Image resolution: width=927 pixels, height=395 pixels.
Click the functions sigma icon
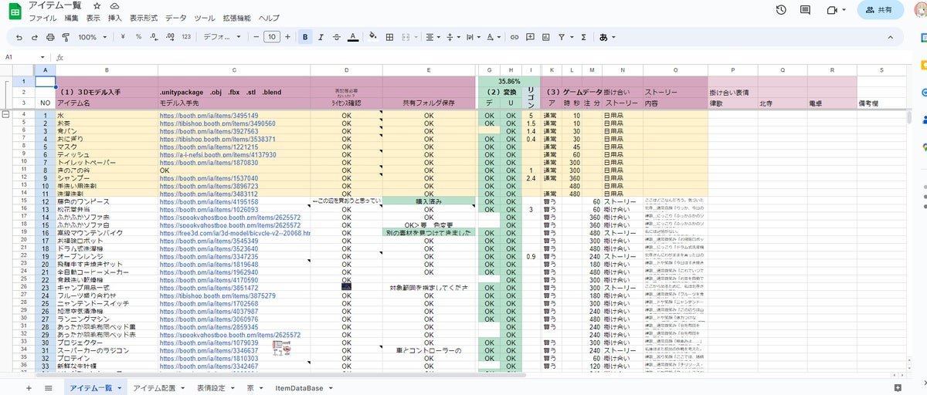[583, 37]
